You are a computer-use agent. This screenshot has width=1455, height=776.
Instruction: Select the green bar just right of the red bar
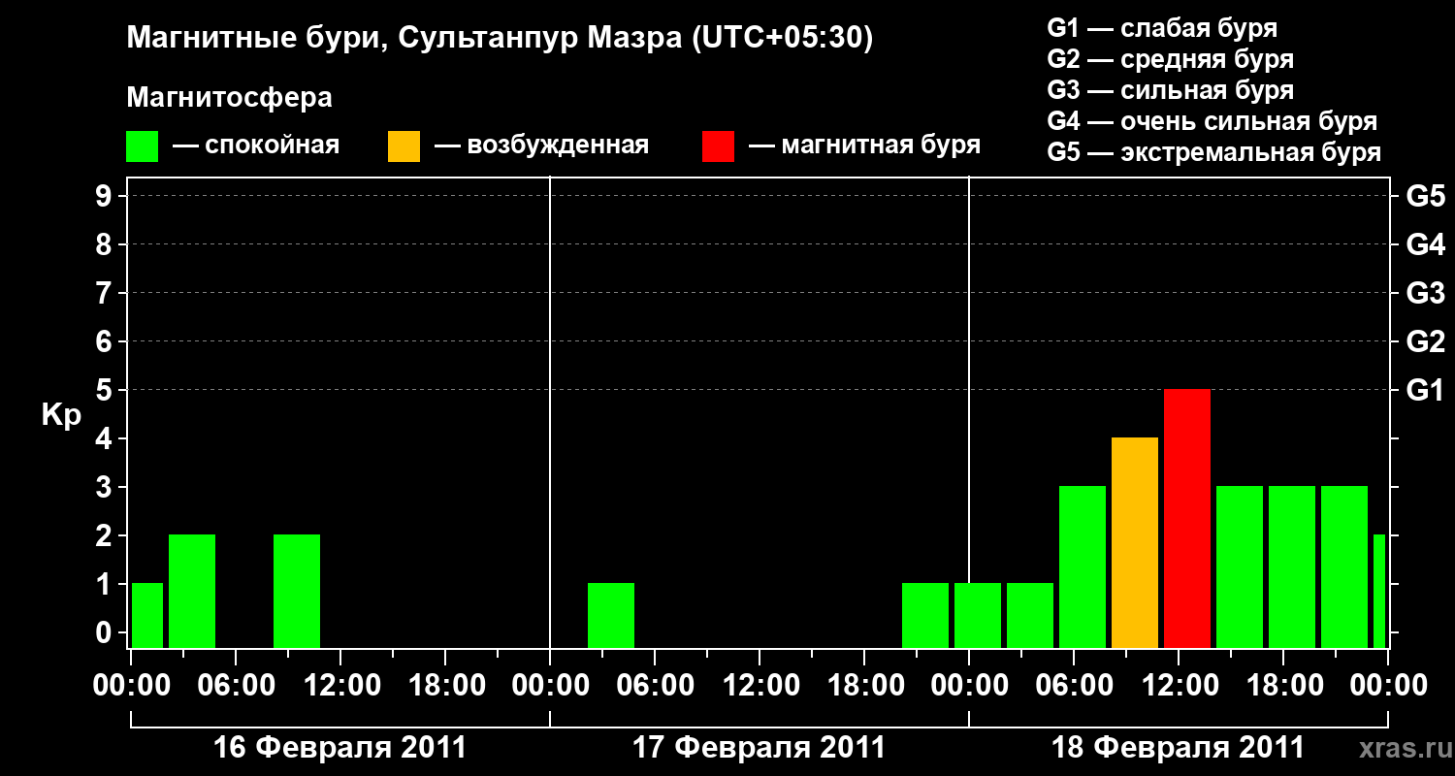(1240, 567)
